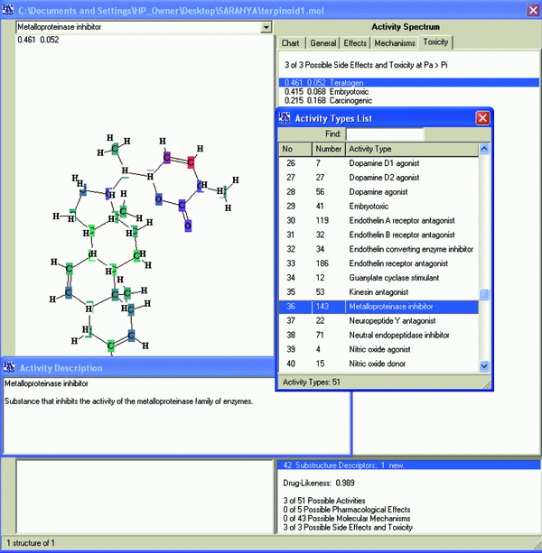Image resolution: width=542 pixels, height=553 pixels.
Task: Click the Activity Description panel icon
Action: 9,367
